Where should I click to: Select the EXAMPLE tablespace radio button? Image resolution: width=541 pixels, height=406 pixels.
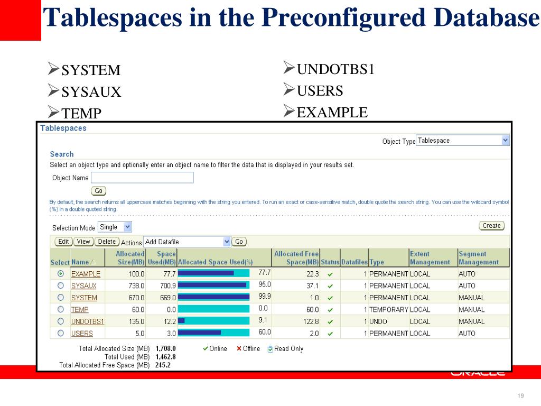click(61, 274)
